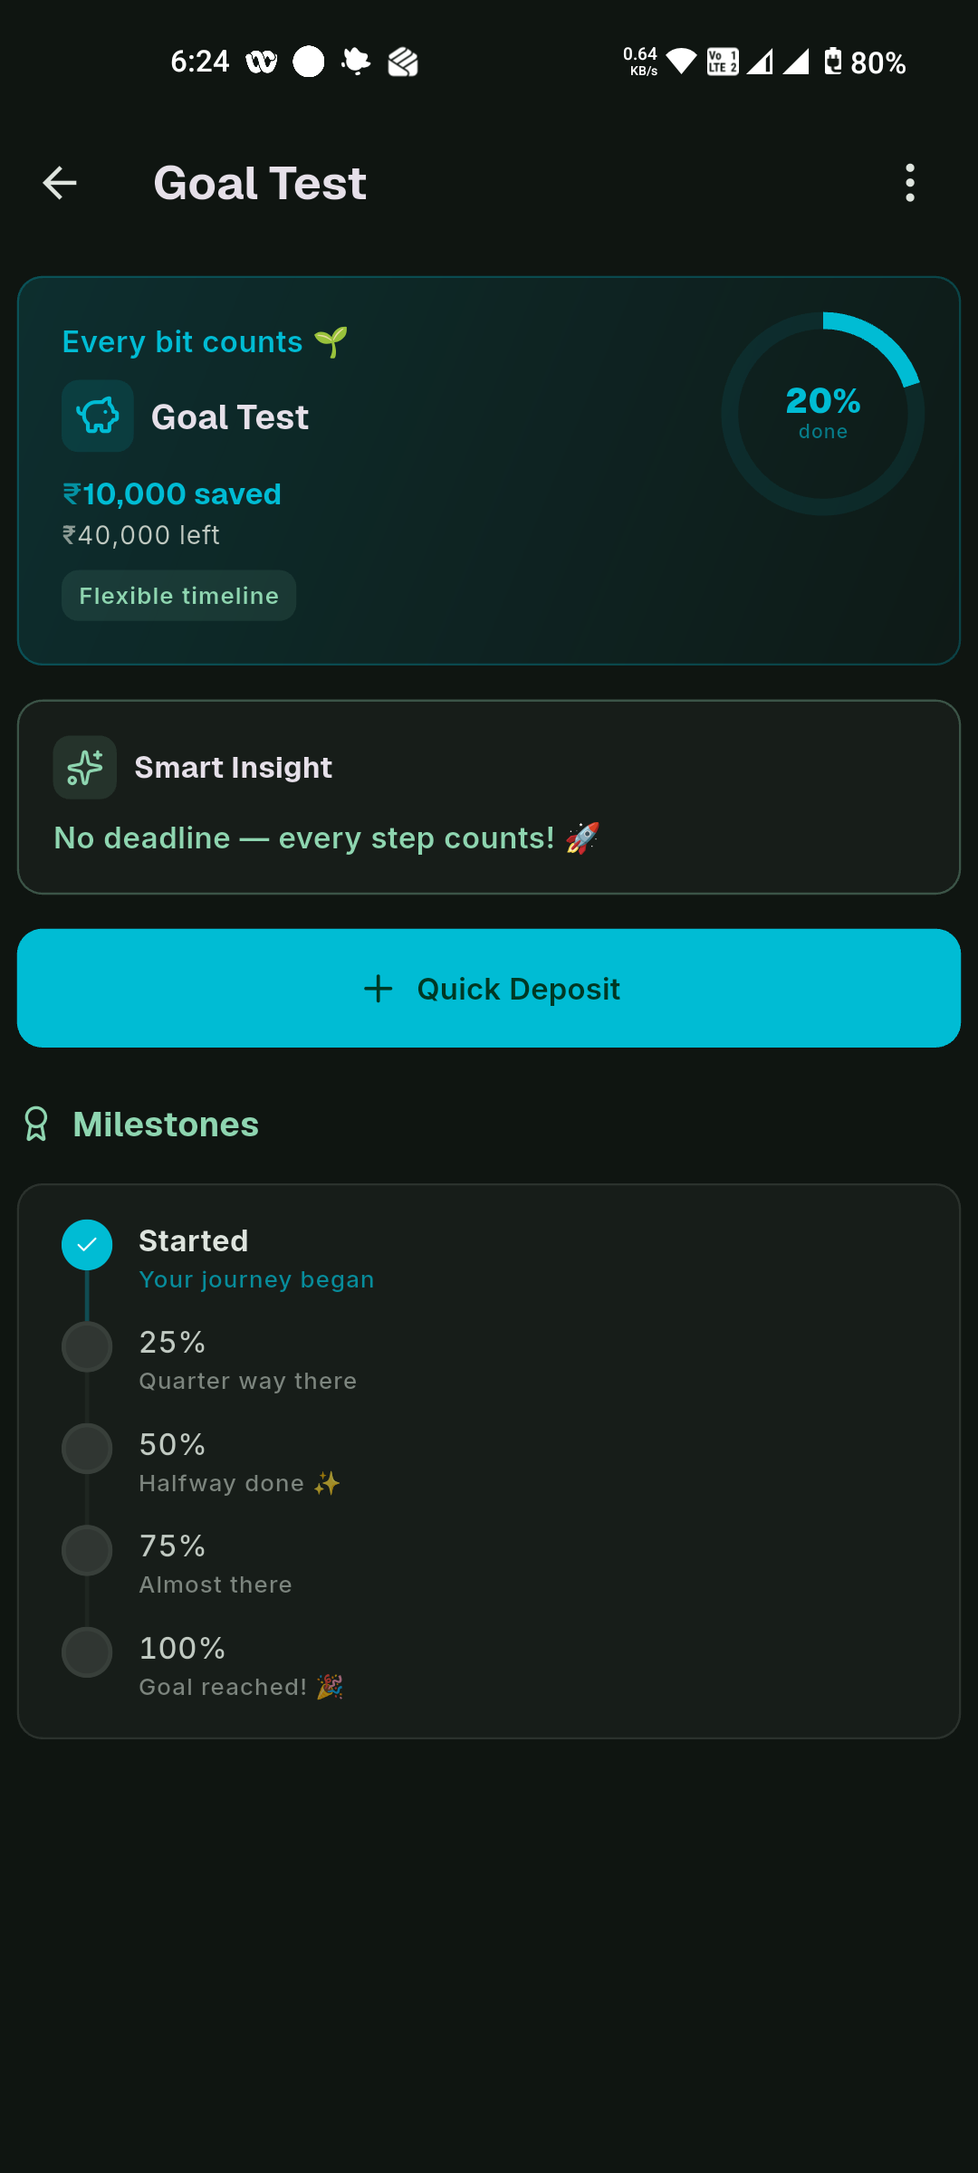Tap the ₹10,000 saved amount
The image size is (978, 2173).
[172, 494]
